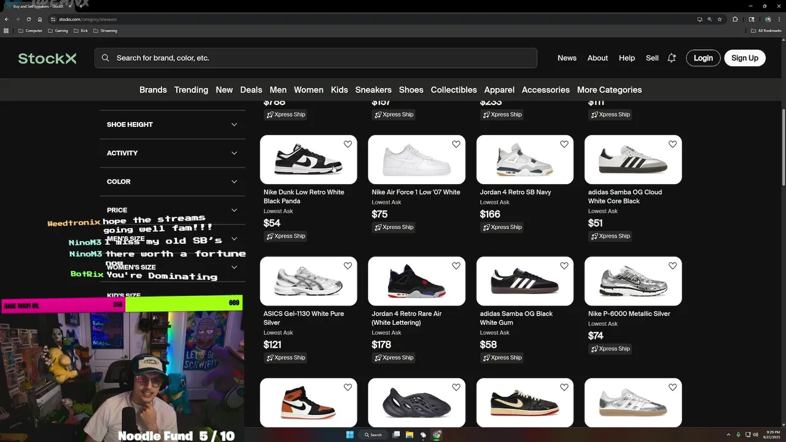Image resolution: width=786 pixels, height=442 pixels.
Task: Click Xpress Ship badge on Nike P-6000
Action: click(610, 349)
